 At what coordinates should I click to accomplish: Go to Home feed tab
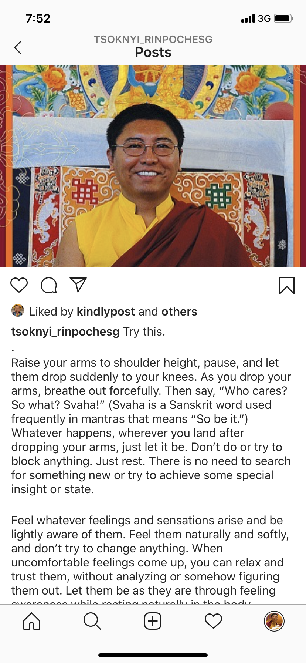point(32,621)
